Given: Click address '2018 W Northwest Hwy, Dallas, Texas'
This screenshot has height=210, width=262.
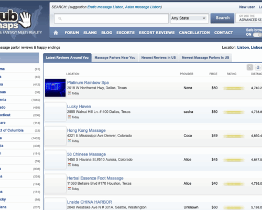Looking at the screenshot, I should (x=97, y=88).
